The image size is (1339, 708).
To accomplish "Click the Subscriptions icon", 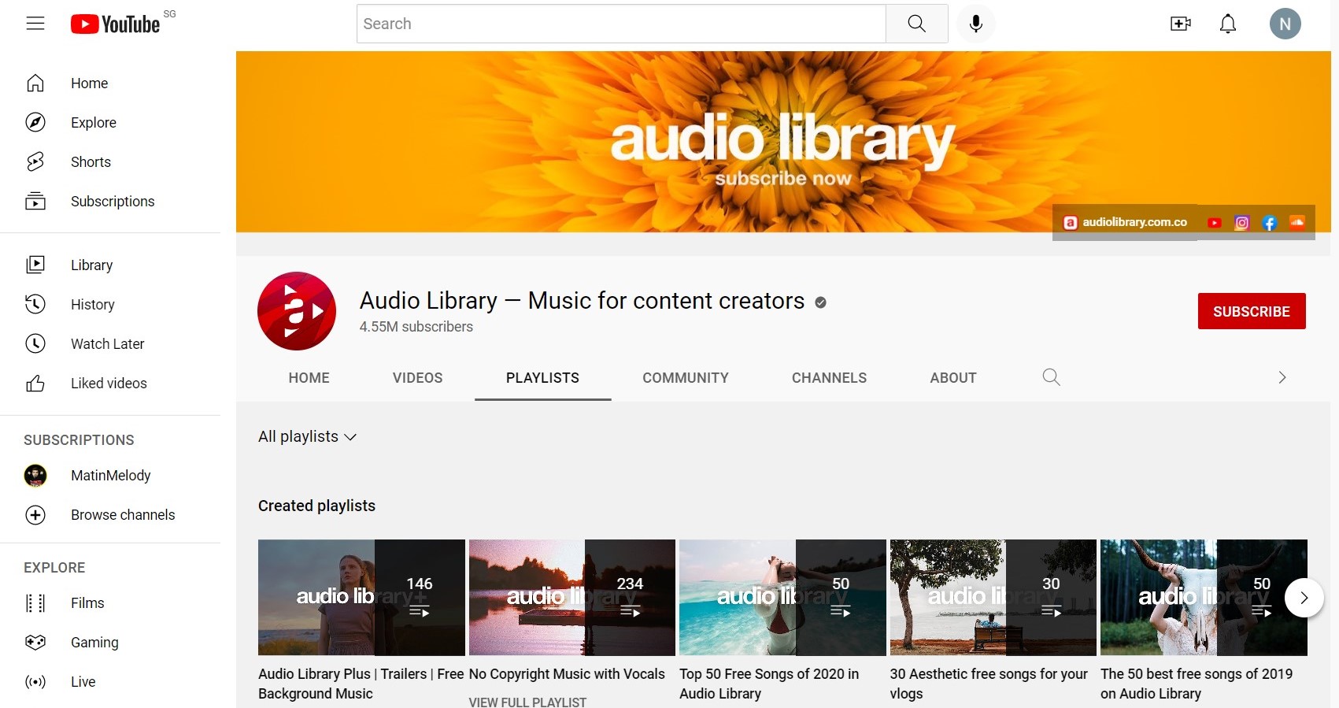I will pos(35,201).
